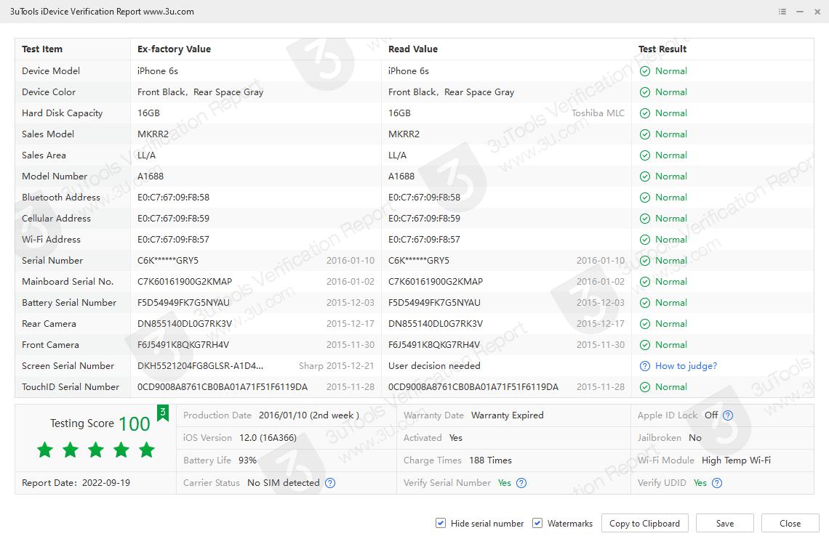The height and width of the screenshot is (544, 829).
Task: Click the Ex-factory Battery serial F5D54949FK7G5NYAU
Action: click(x=183, y=303)
